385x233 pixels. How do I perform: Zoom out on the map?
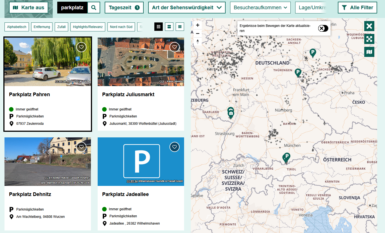coord(198,33)
